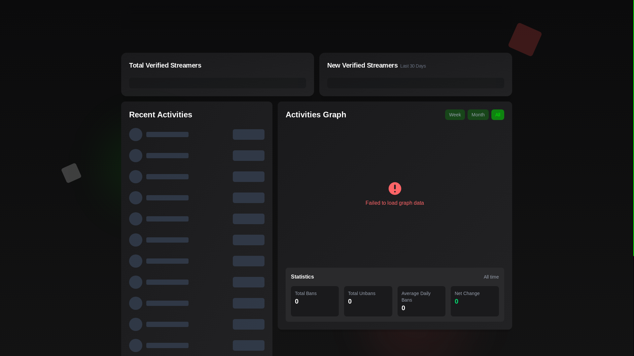Click the Activities Graph heading
Image resolution: width=634 pixels, height=356 pixels.
tap(316, 115)
